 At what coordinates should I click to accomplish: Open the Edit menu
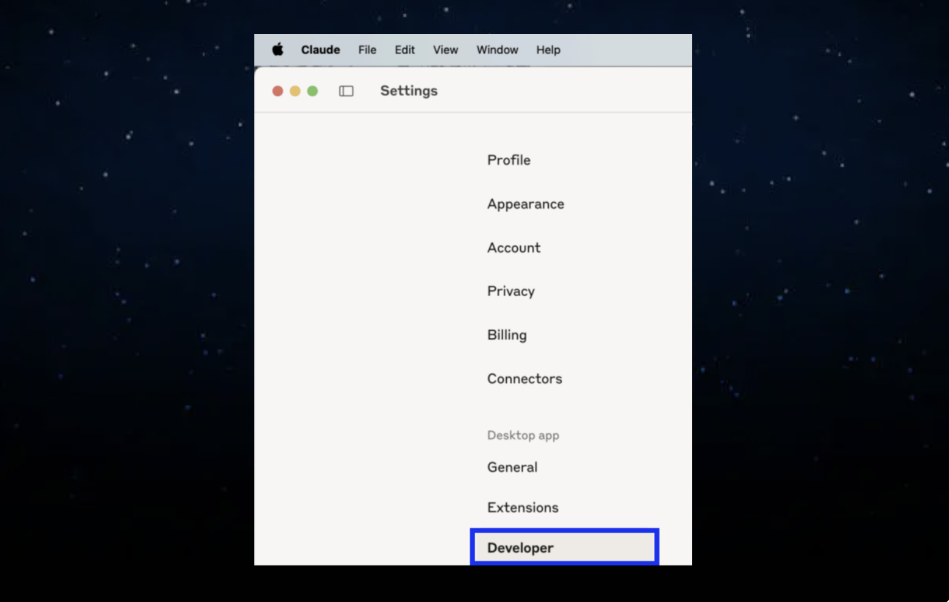(x=404, y=50)
